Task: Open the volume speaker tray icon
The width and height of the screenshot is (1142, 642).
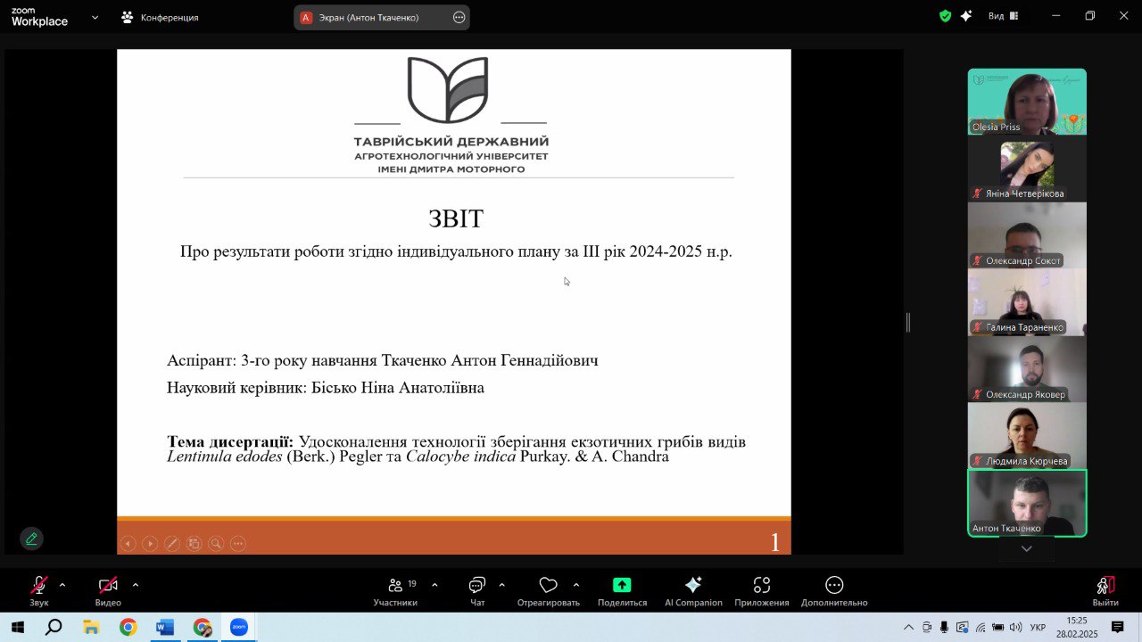Action: 1015,628
